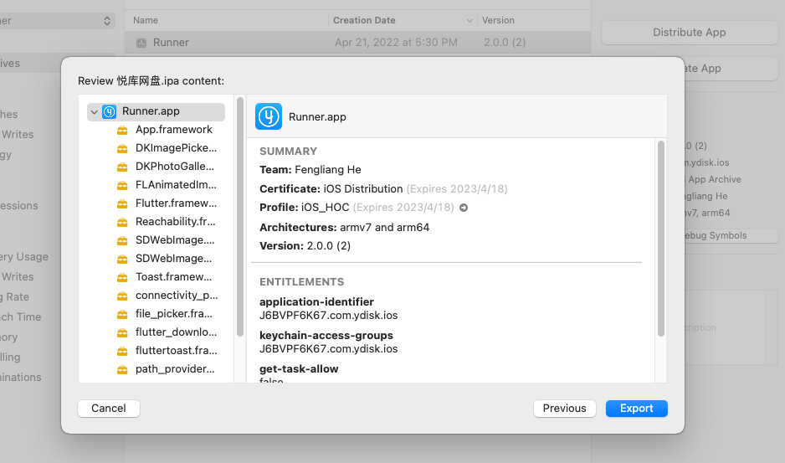Viewport: 785px width, 463px height.
Task: Click the Toast.framework toolbox icon
Action: [122, 277]
